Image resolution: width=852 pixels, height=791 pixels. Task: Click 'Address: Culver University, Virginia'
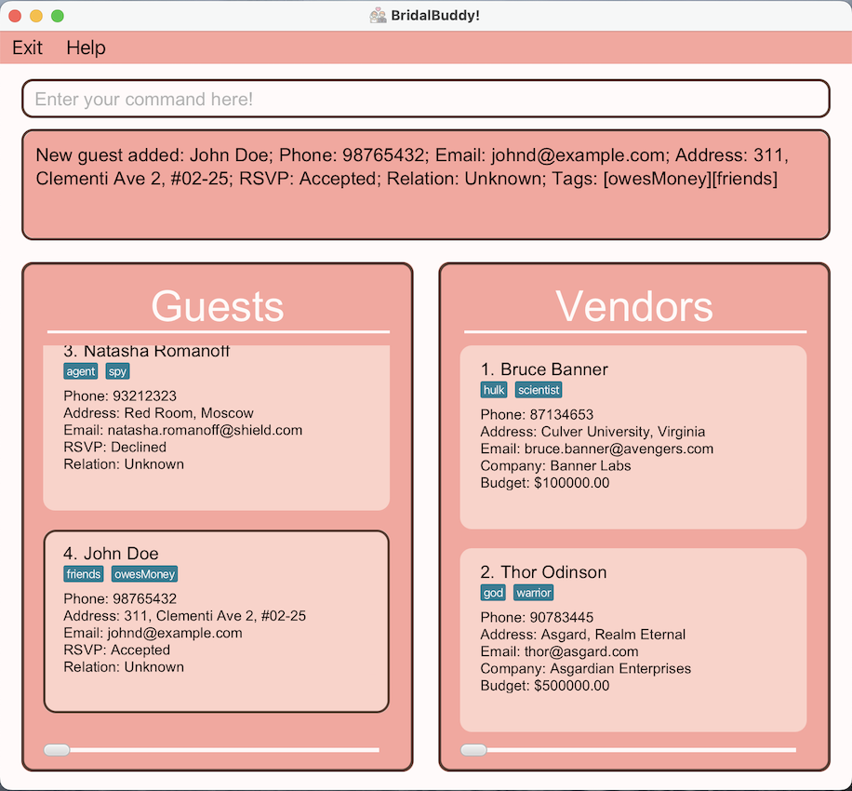[x=592, y=432]
